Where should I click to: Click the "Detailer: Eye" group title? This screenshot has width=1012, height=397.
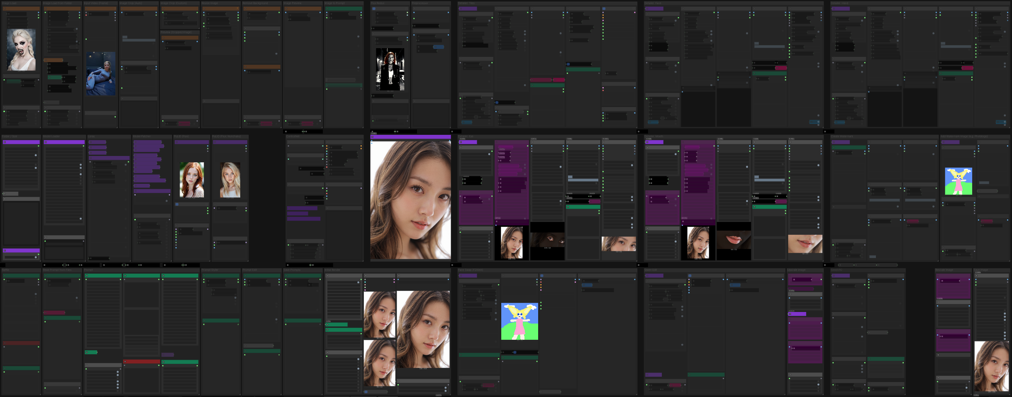[466, 136]
